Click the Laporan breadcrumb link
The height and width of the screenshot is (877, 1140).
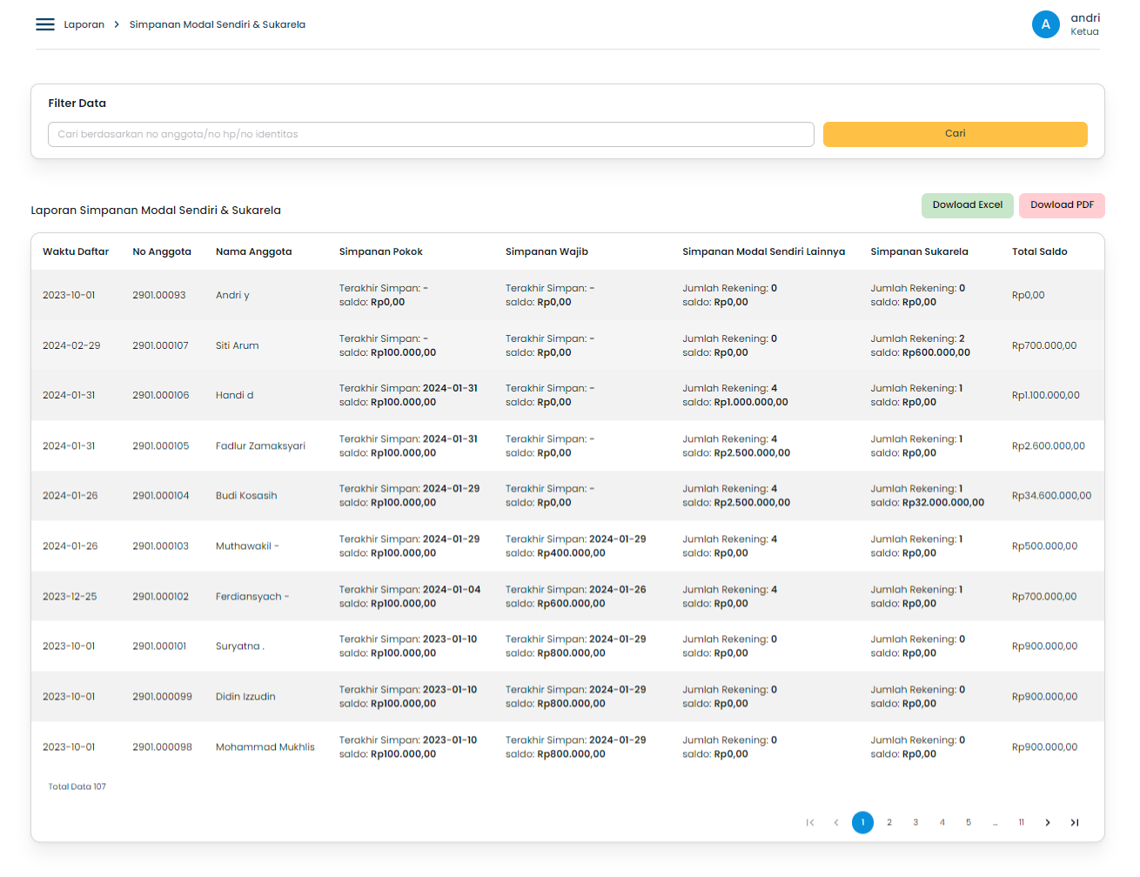pyautogui.click(x=84, y=24)
